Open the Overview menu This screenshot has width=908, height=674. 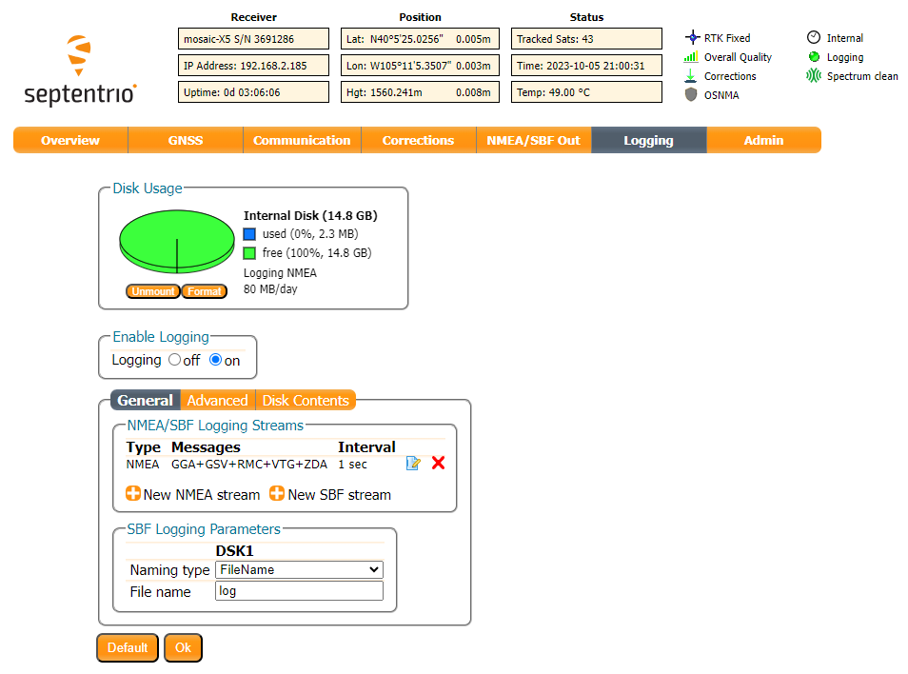(x=70, y=140)
